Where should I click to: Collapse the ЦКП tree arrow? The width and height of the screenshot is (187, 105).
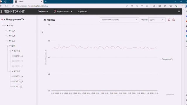click(10, 46)
